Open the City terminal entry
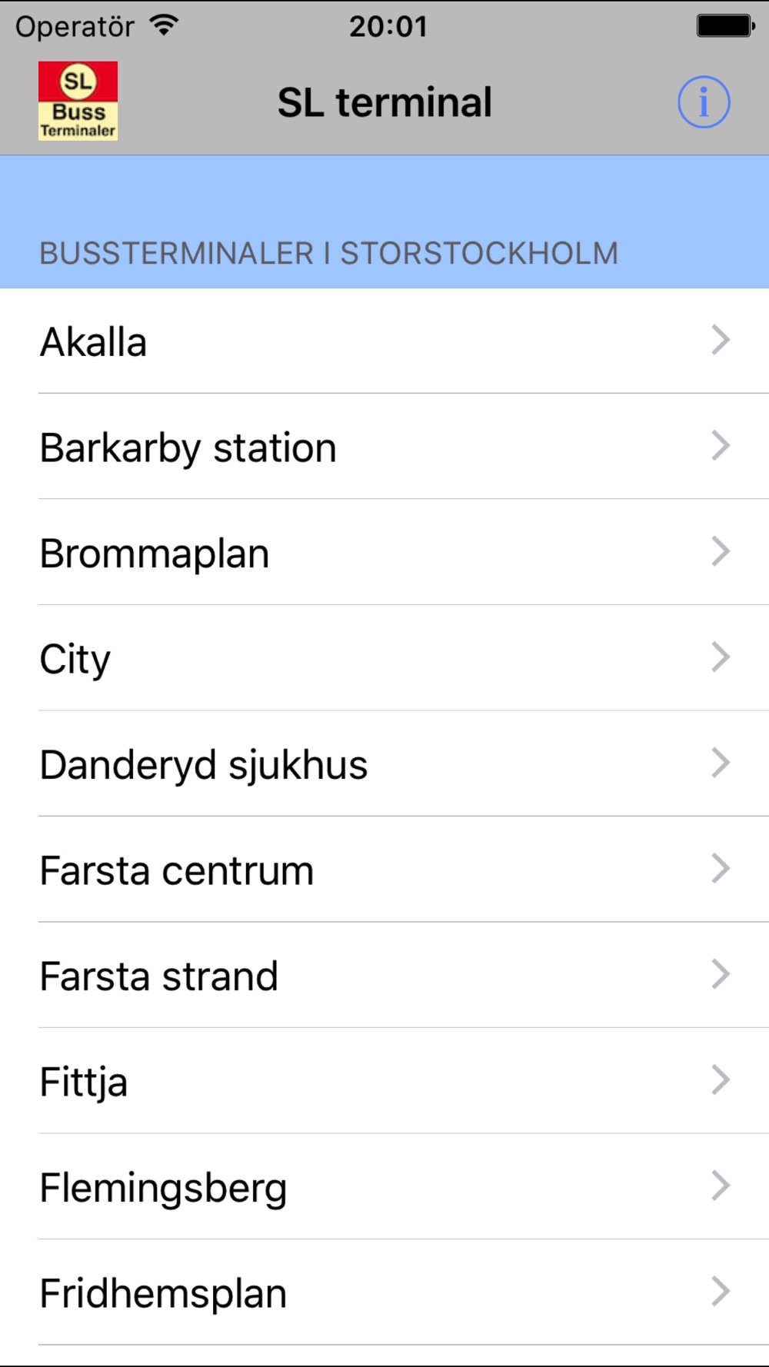Viewport: 769px width, 1367px height. click(384, 658)
